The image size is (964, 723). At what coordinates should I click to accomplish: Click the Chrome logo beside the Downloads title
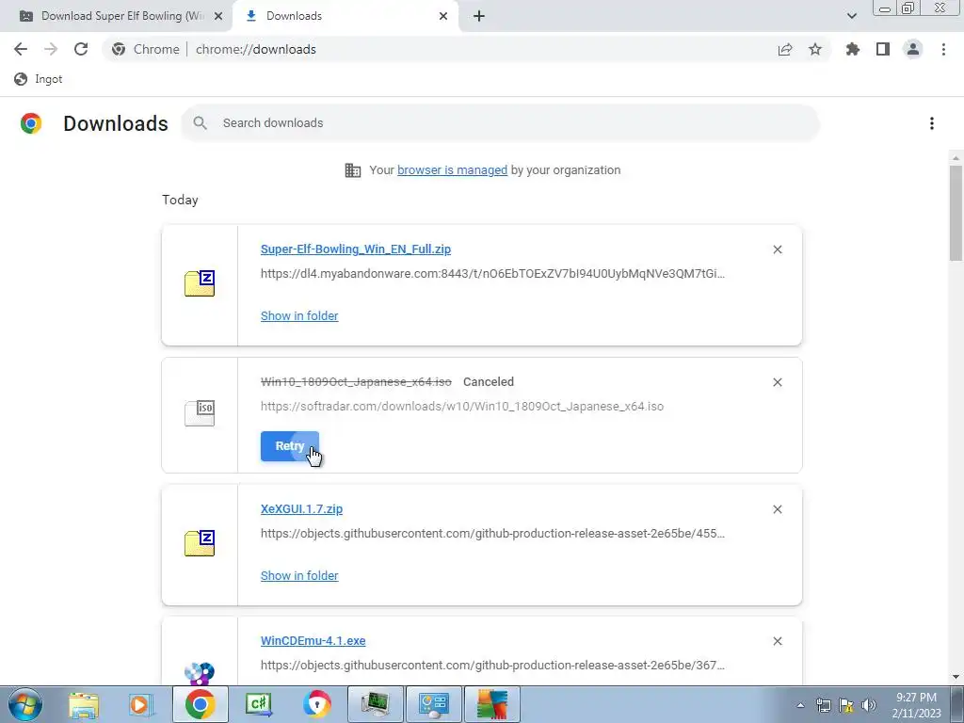[x=31, y=123]
